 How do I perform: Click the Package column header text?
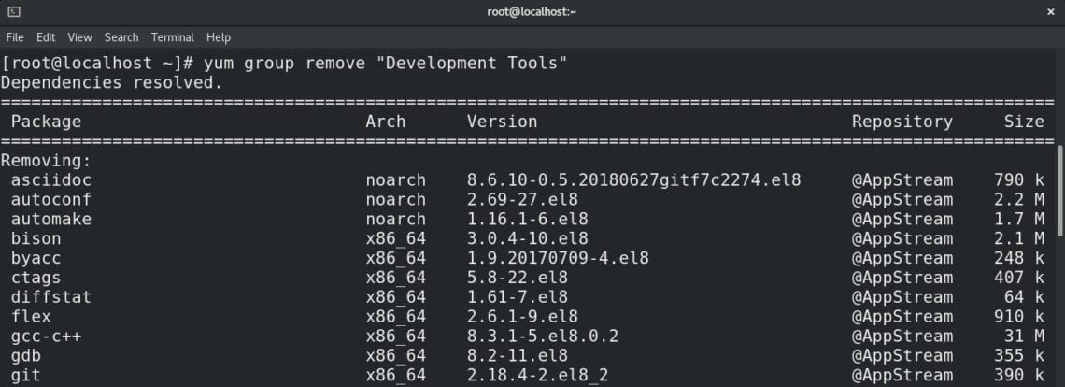pos(46,122)
